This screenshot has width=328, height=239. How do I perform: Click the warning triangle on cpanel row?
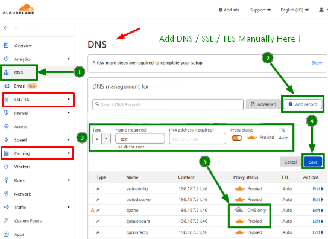point(92,210)
